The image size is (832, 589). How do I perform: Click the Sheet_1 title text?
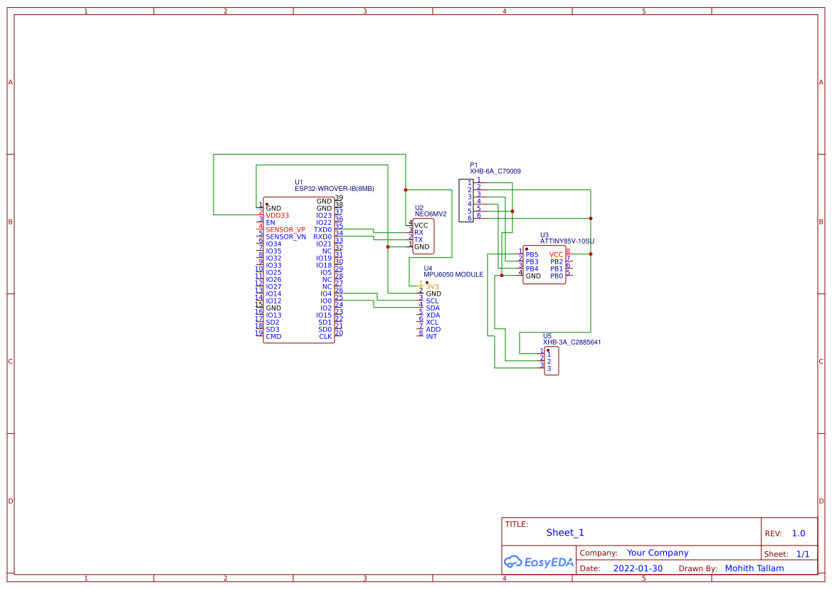564,532
